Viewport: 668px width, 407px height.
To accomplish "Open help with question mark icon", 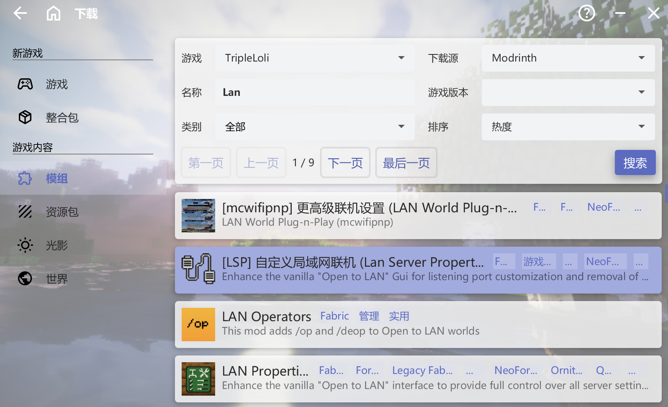I will (x=586, y=13).
